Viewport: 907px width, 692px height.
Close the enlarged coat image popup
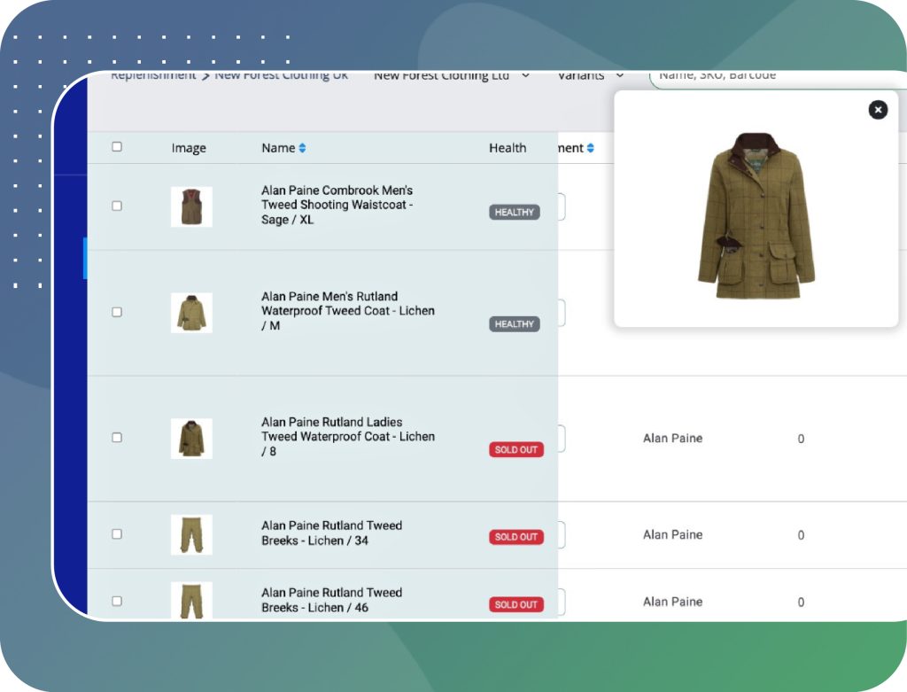[878, 109]
